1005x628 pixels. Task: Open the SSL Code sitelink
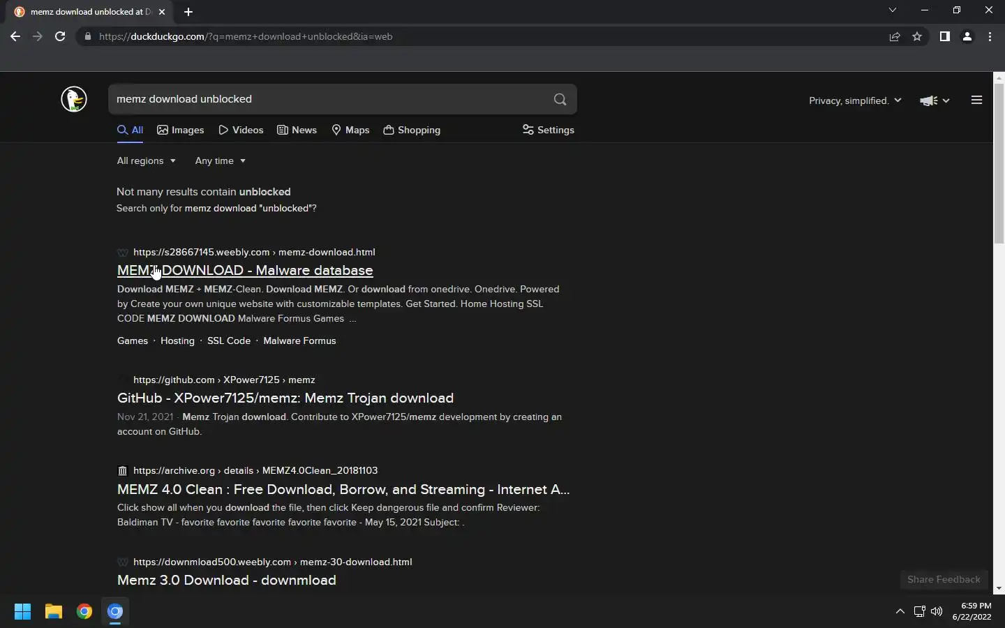point(229,341)
